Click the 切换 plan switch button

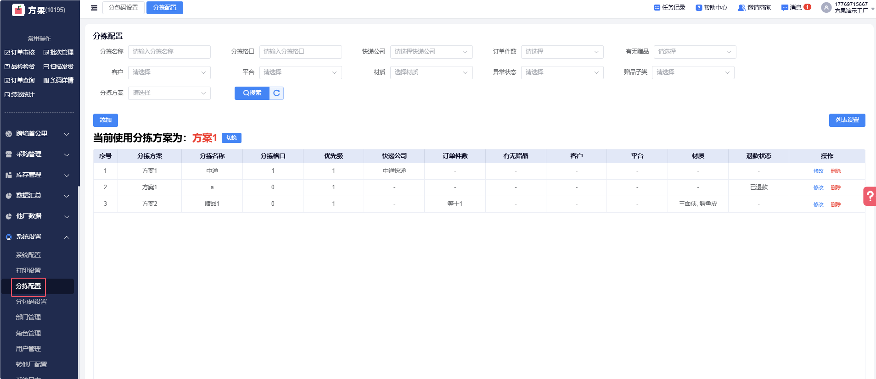point(231,138)
